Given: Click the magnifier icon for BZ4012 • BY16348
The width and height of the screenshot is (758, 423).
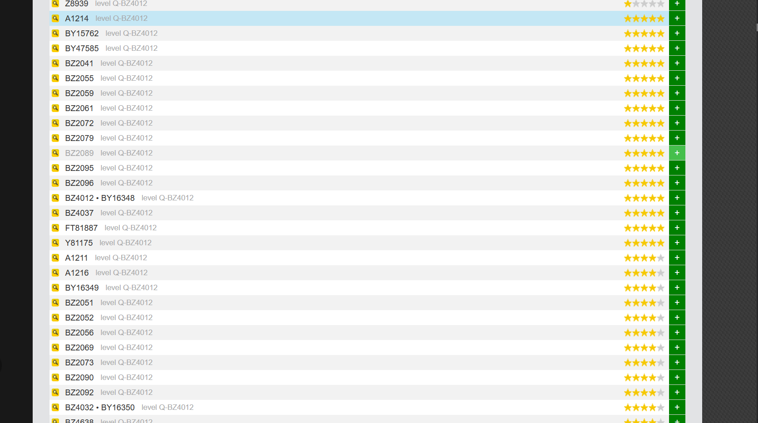Looking at the screenshot, I should tap(55, 198).
